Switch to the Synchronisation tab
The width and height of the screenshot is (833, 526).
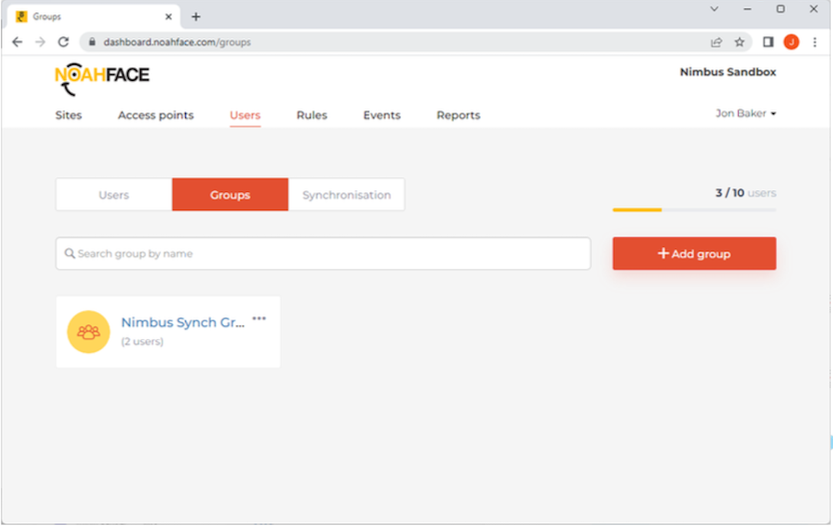click(x=346, y=195)
